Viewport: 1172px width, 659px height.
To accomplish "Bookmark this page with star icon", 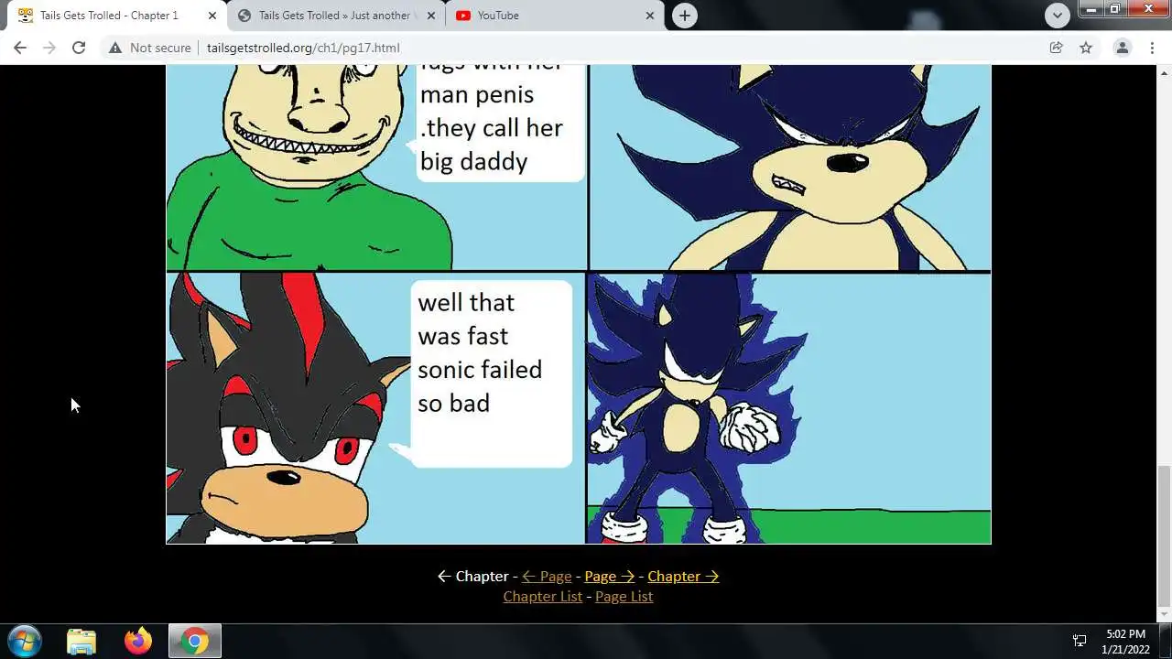I will [x=1086, y=48].
